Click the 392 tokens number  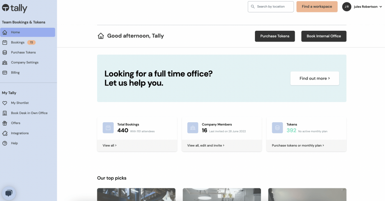click(x=291, y=130)
